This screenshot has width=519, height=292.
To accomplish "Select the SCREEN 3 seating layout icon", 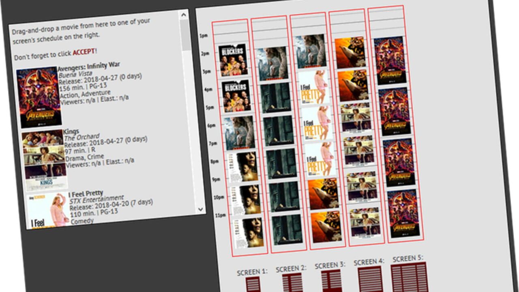I will 332,281.
